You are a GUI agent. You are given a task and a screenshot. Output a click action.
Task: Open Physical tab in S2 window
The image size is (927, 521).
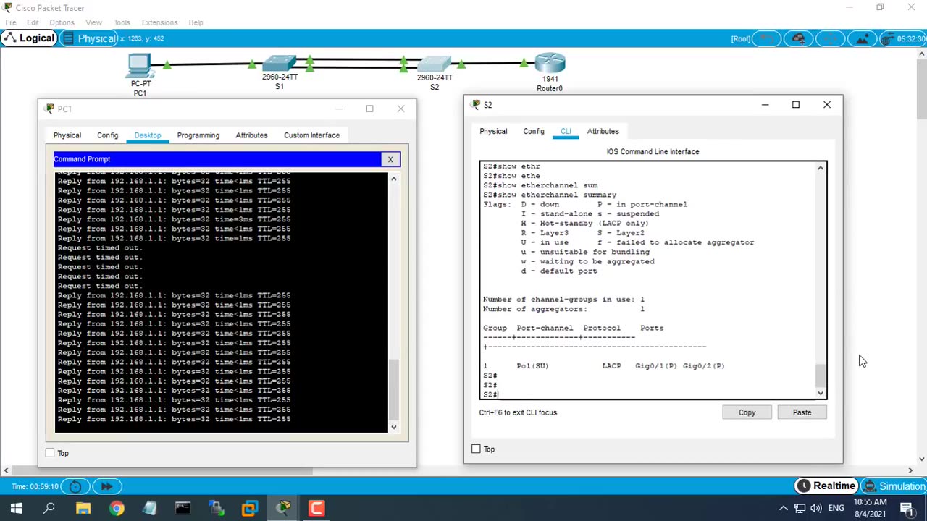(x=493, y=132)
